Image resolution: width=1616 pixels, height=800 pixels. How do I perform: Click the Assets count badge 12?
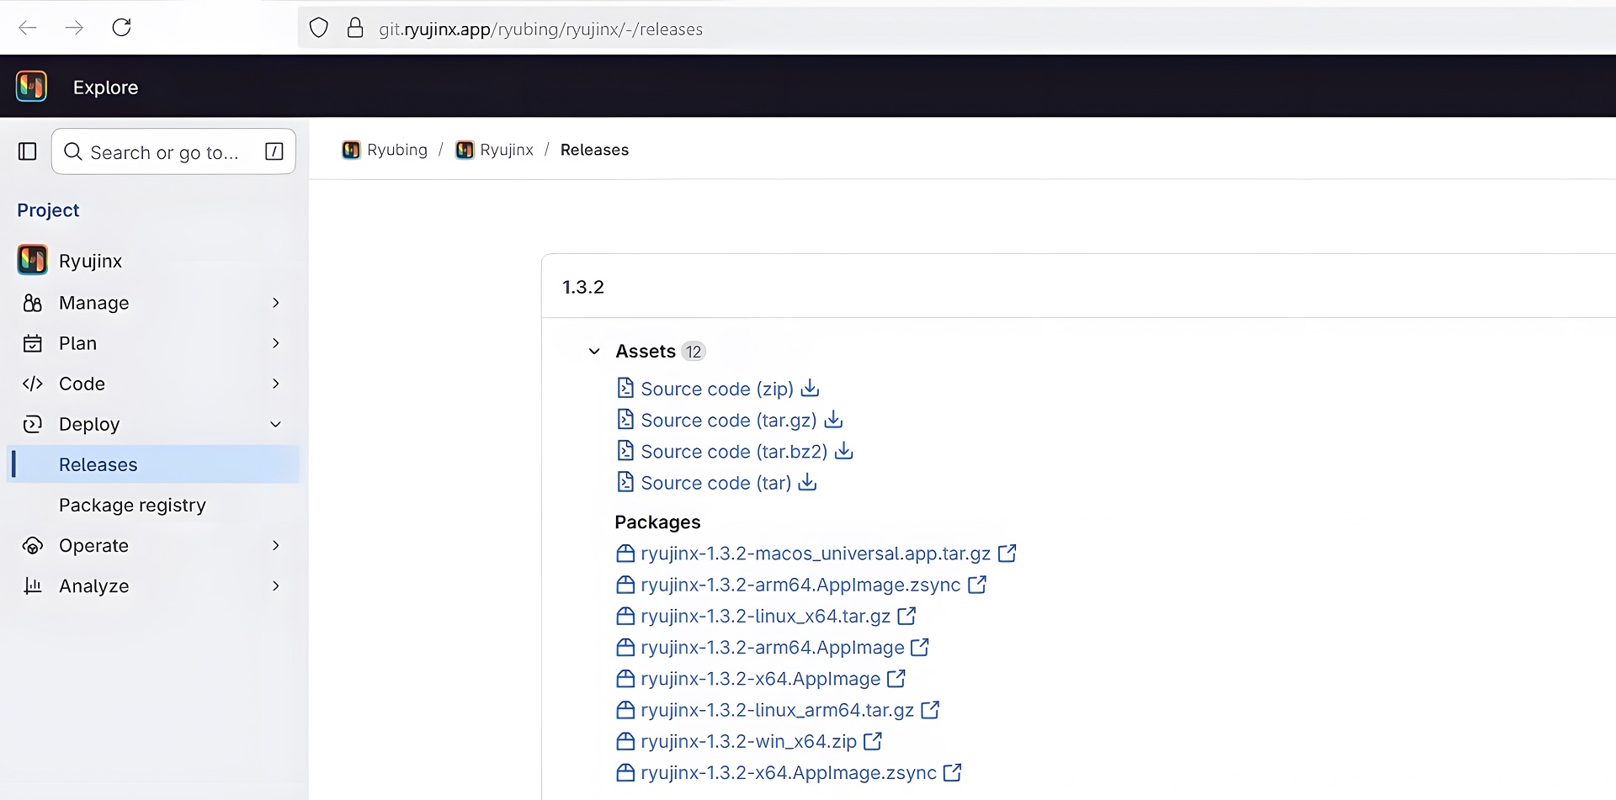point(693,352)
